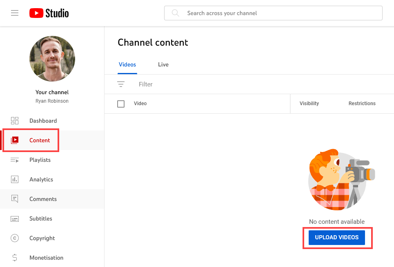This screenshot has height=267, width=394.
Task: Click the Analytics bar chart icon
Action: tap(15, 179)
